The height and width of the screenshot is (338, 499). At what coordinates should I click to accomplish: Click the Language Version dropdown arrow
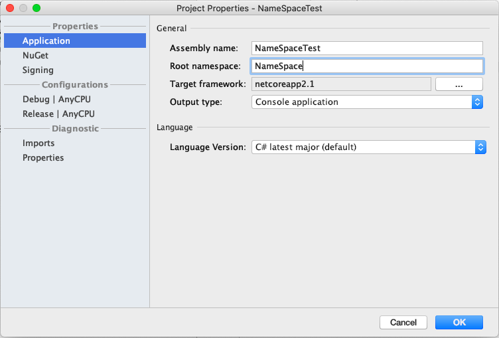click(481, 147)
